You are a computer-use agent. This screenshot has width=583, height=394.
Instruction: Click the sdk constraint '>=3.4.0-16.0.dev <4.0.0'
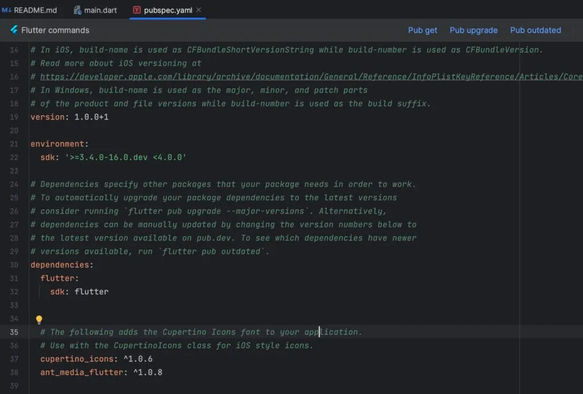[x=126, y=157]
